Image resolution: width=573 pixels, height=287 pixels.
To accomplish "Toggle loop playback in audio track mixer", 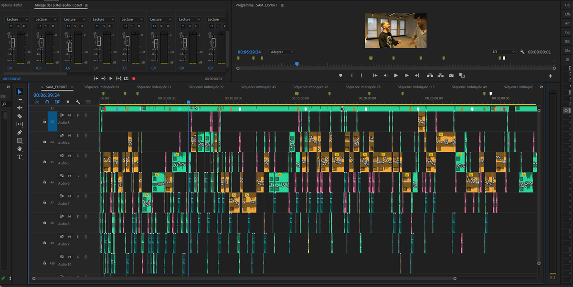I will pos(126,78).
